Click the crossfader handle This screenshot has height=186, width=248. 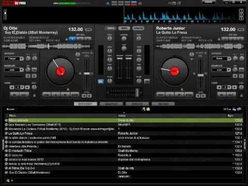pyautogui.click(x=137, y=92)
